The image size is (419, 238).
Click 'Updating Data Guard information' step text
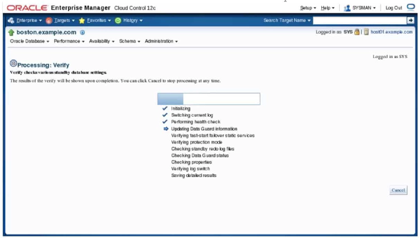pos(204,128)
